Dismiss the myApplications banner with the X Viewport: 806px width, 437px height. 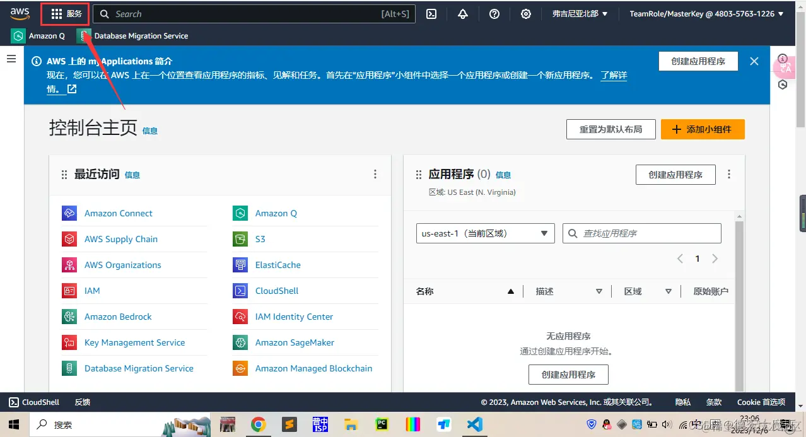[754, 61]
